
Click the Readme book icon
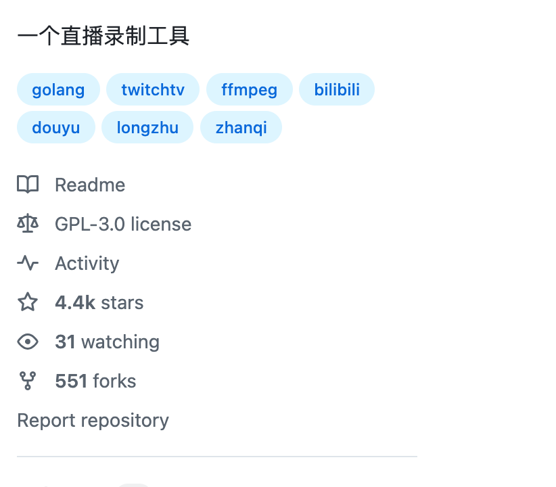click(x=28, y=185)
